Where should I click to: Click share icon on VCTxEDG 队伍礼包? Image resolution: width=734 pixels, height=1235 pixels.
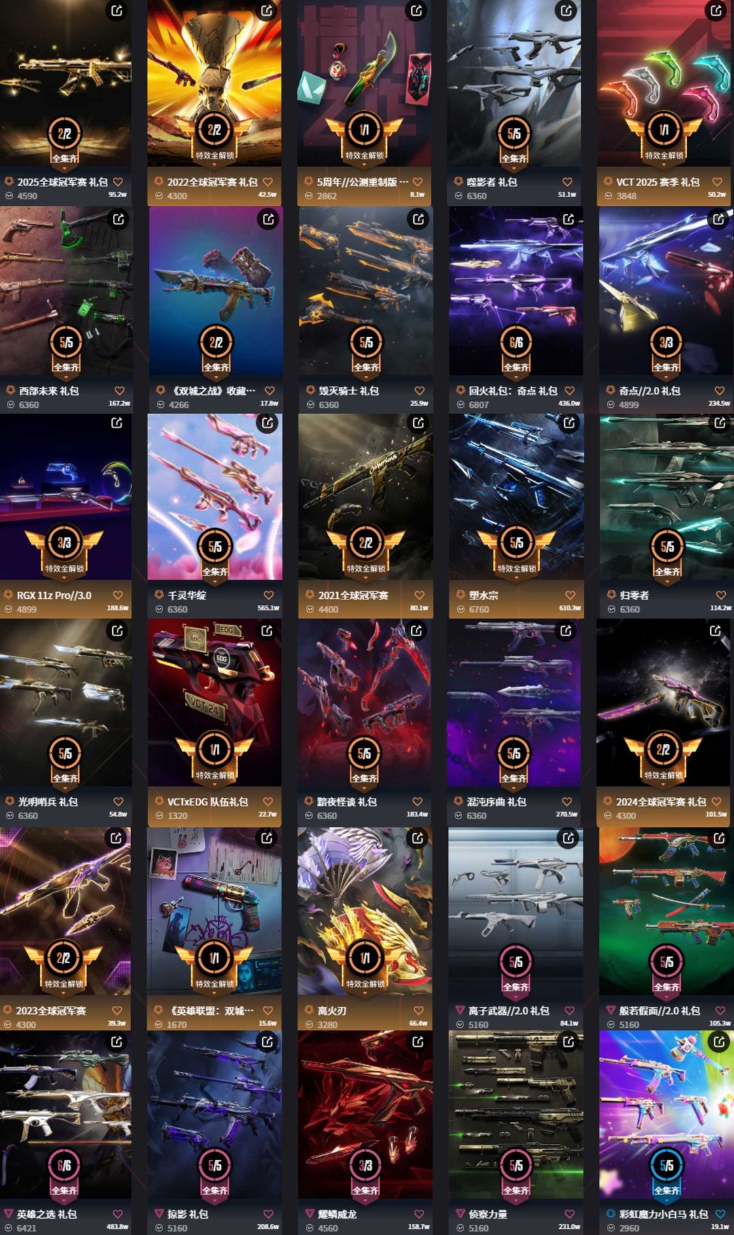[267, 631]
